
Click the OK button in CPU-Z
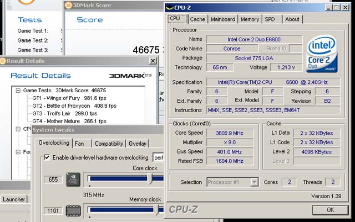pyautogui.click(x=331, y=210)
